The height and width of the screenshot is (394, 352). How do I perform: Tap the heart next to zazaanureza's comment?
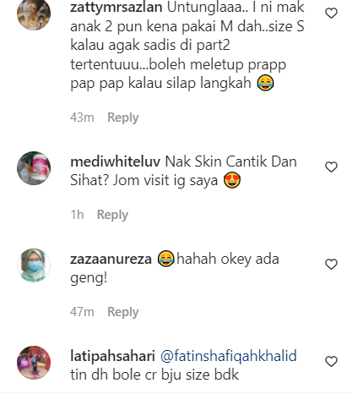coord(331,265)
